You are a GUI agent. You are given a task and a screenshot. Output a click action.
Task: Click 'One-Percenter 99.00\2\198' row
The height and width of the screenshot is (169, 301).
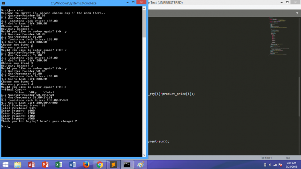click(x=26, y=98)
